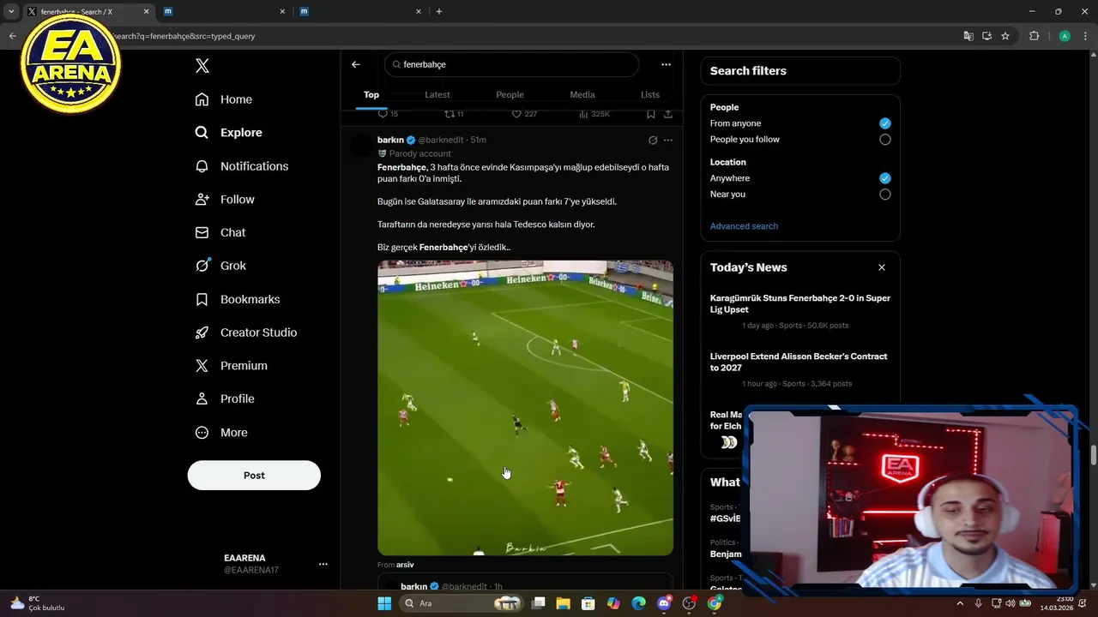Screen dimensions: 1098x617
Task: Open Profile in the sidebar
Action: (x=225, y=399)
